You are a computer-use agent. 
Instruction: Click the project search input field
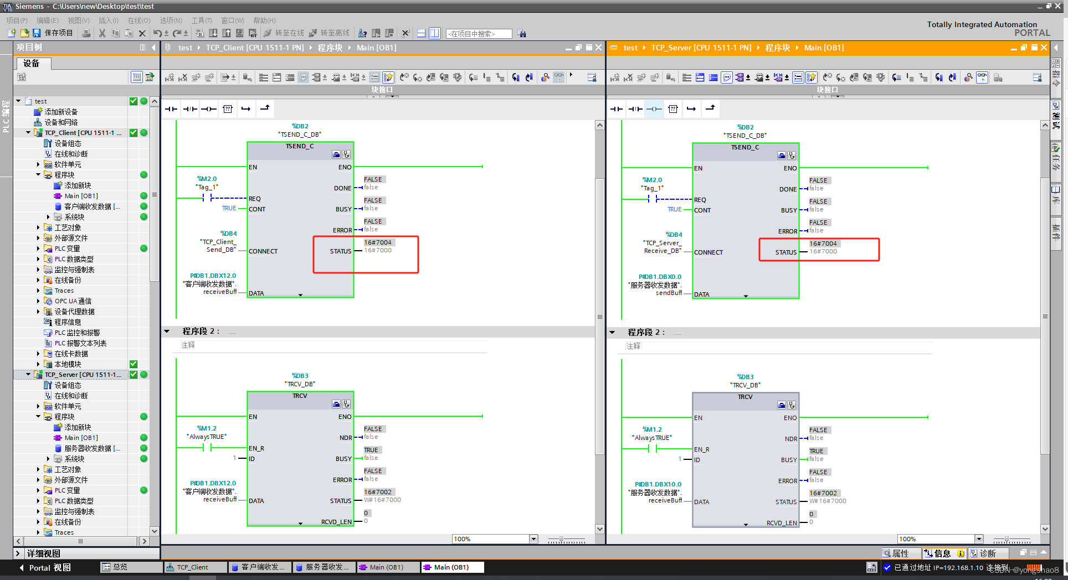pos(479,34)
